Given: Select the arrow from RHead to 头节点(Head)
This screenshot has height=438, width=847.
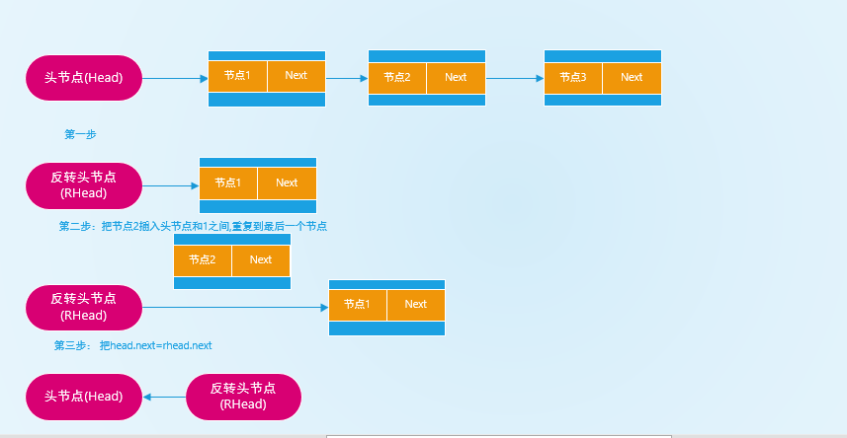Looking at the screenshot, I should [x=164, y=398].
